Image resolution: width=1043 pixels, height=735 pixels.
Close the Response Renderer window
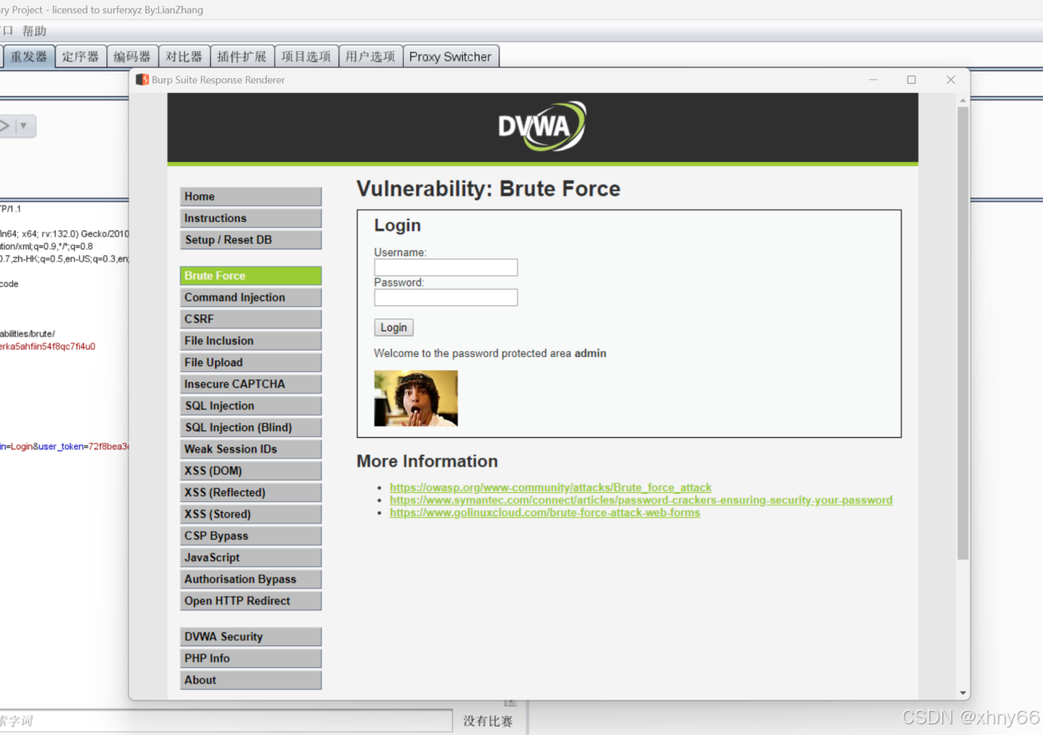coord(951,80)
